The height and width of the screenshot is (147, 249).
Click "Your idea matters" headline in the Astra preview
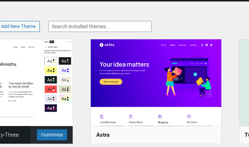[x=124, y=64]
